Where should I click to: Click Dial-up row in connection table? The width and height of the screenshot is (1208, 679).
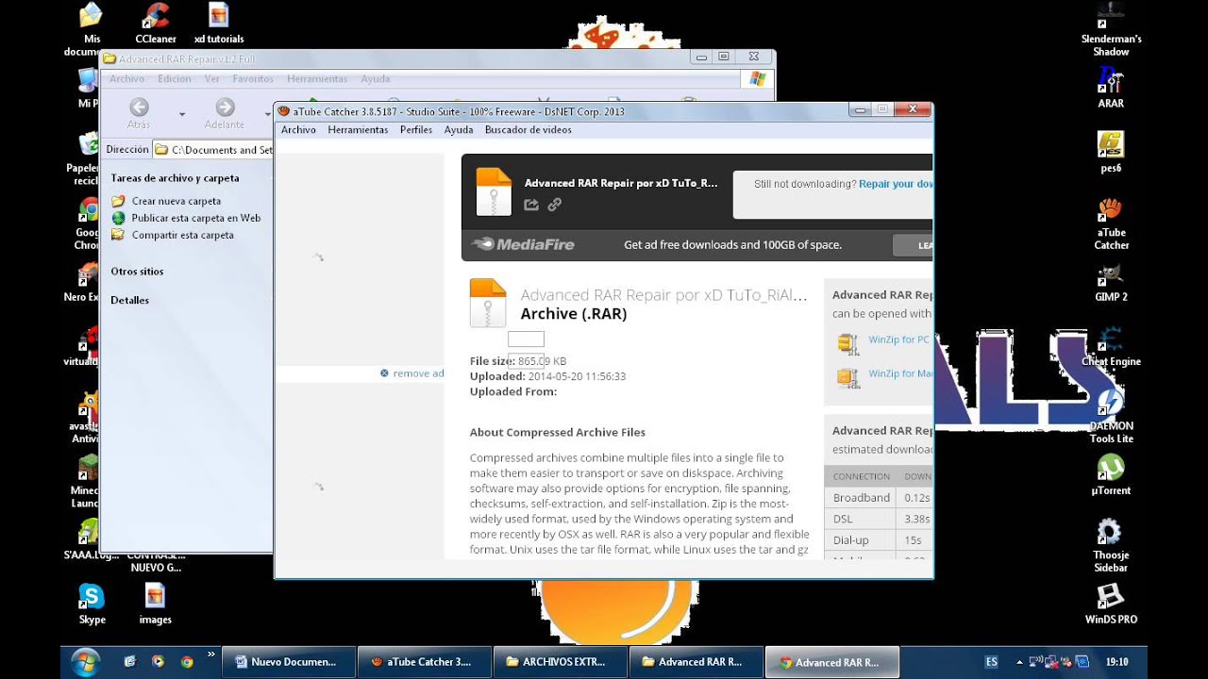879,540
